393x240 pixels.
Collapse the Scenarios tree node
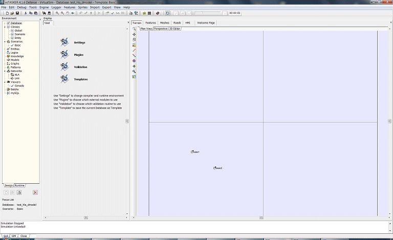pos(5,41)
